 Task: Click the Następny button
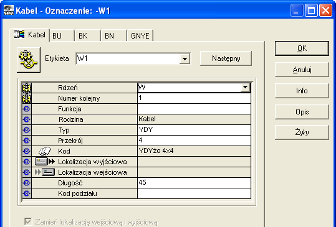click(x=226, y=58)
